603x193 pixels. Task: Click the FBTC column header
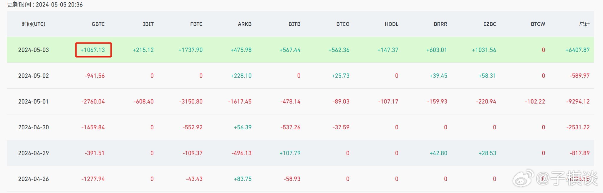(x=196, y=24)
